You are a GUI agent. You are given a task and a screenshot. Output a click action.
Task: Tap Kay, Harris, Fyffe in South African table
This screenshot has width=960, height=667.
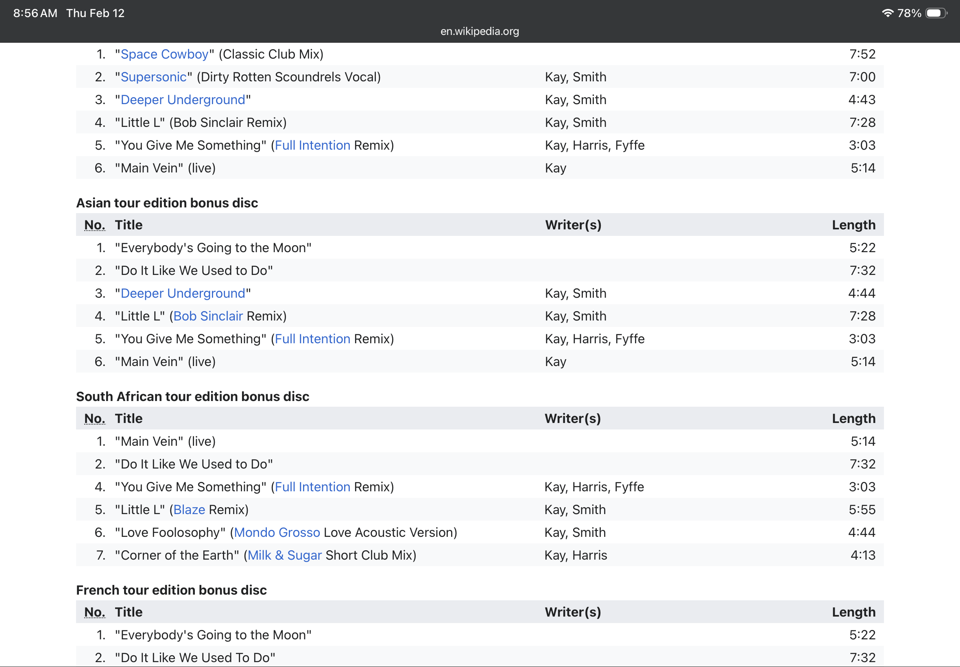(x=594, y=487)
